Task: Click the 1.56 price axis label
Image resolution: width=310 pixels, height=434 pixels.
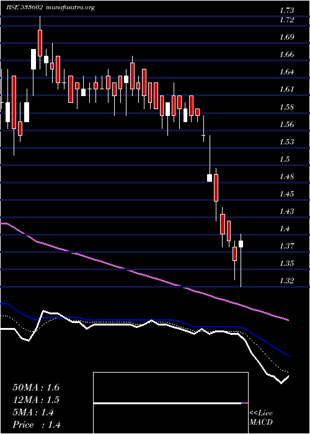Action: (287, 124)
